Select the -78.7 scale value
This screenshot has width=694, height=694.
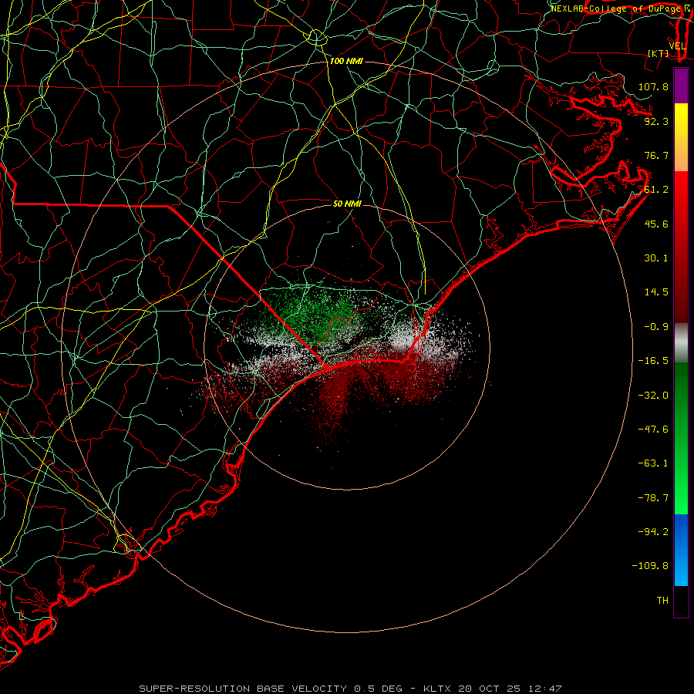pyautogui.click(x=653, y=498)
